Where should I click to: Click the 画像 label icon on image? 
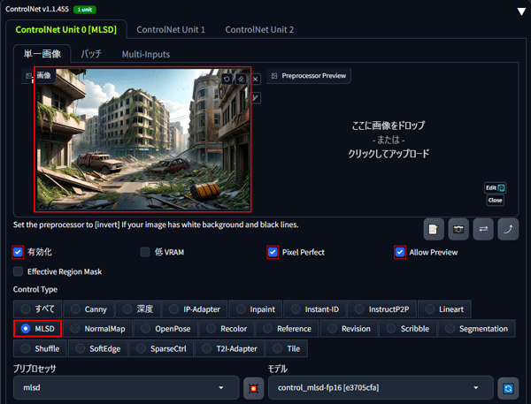tap(29, 76)
